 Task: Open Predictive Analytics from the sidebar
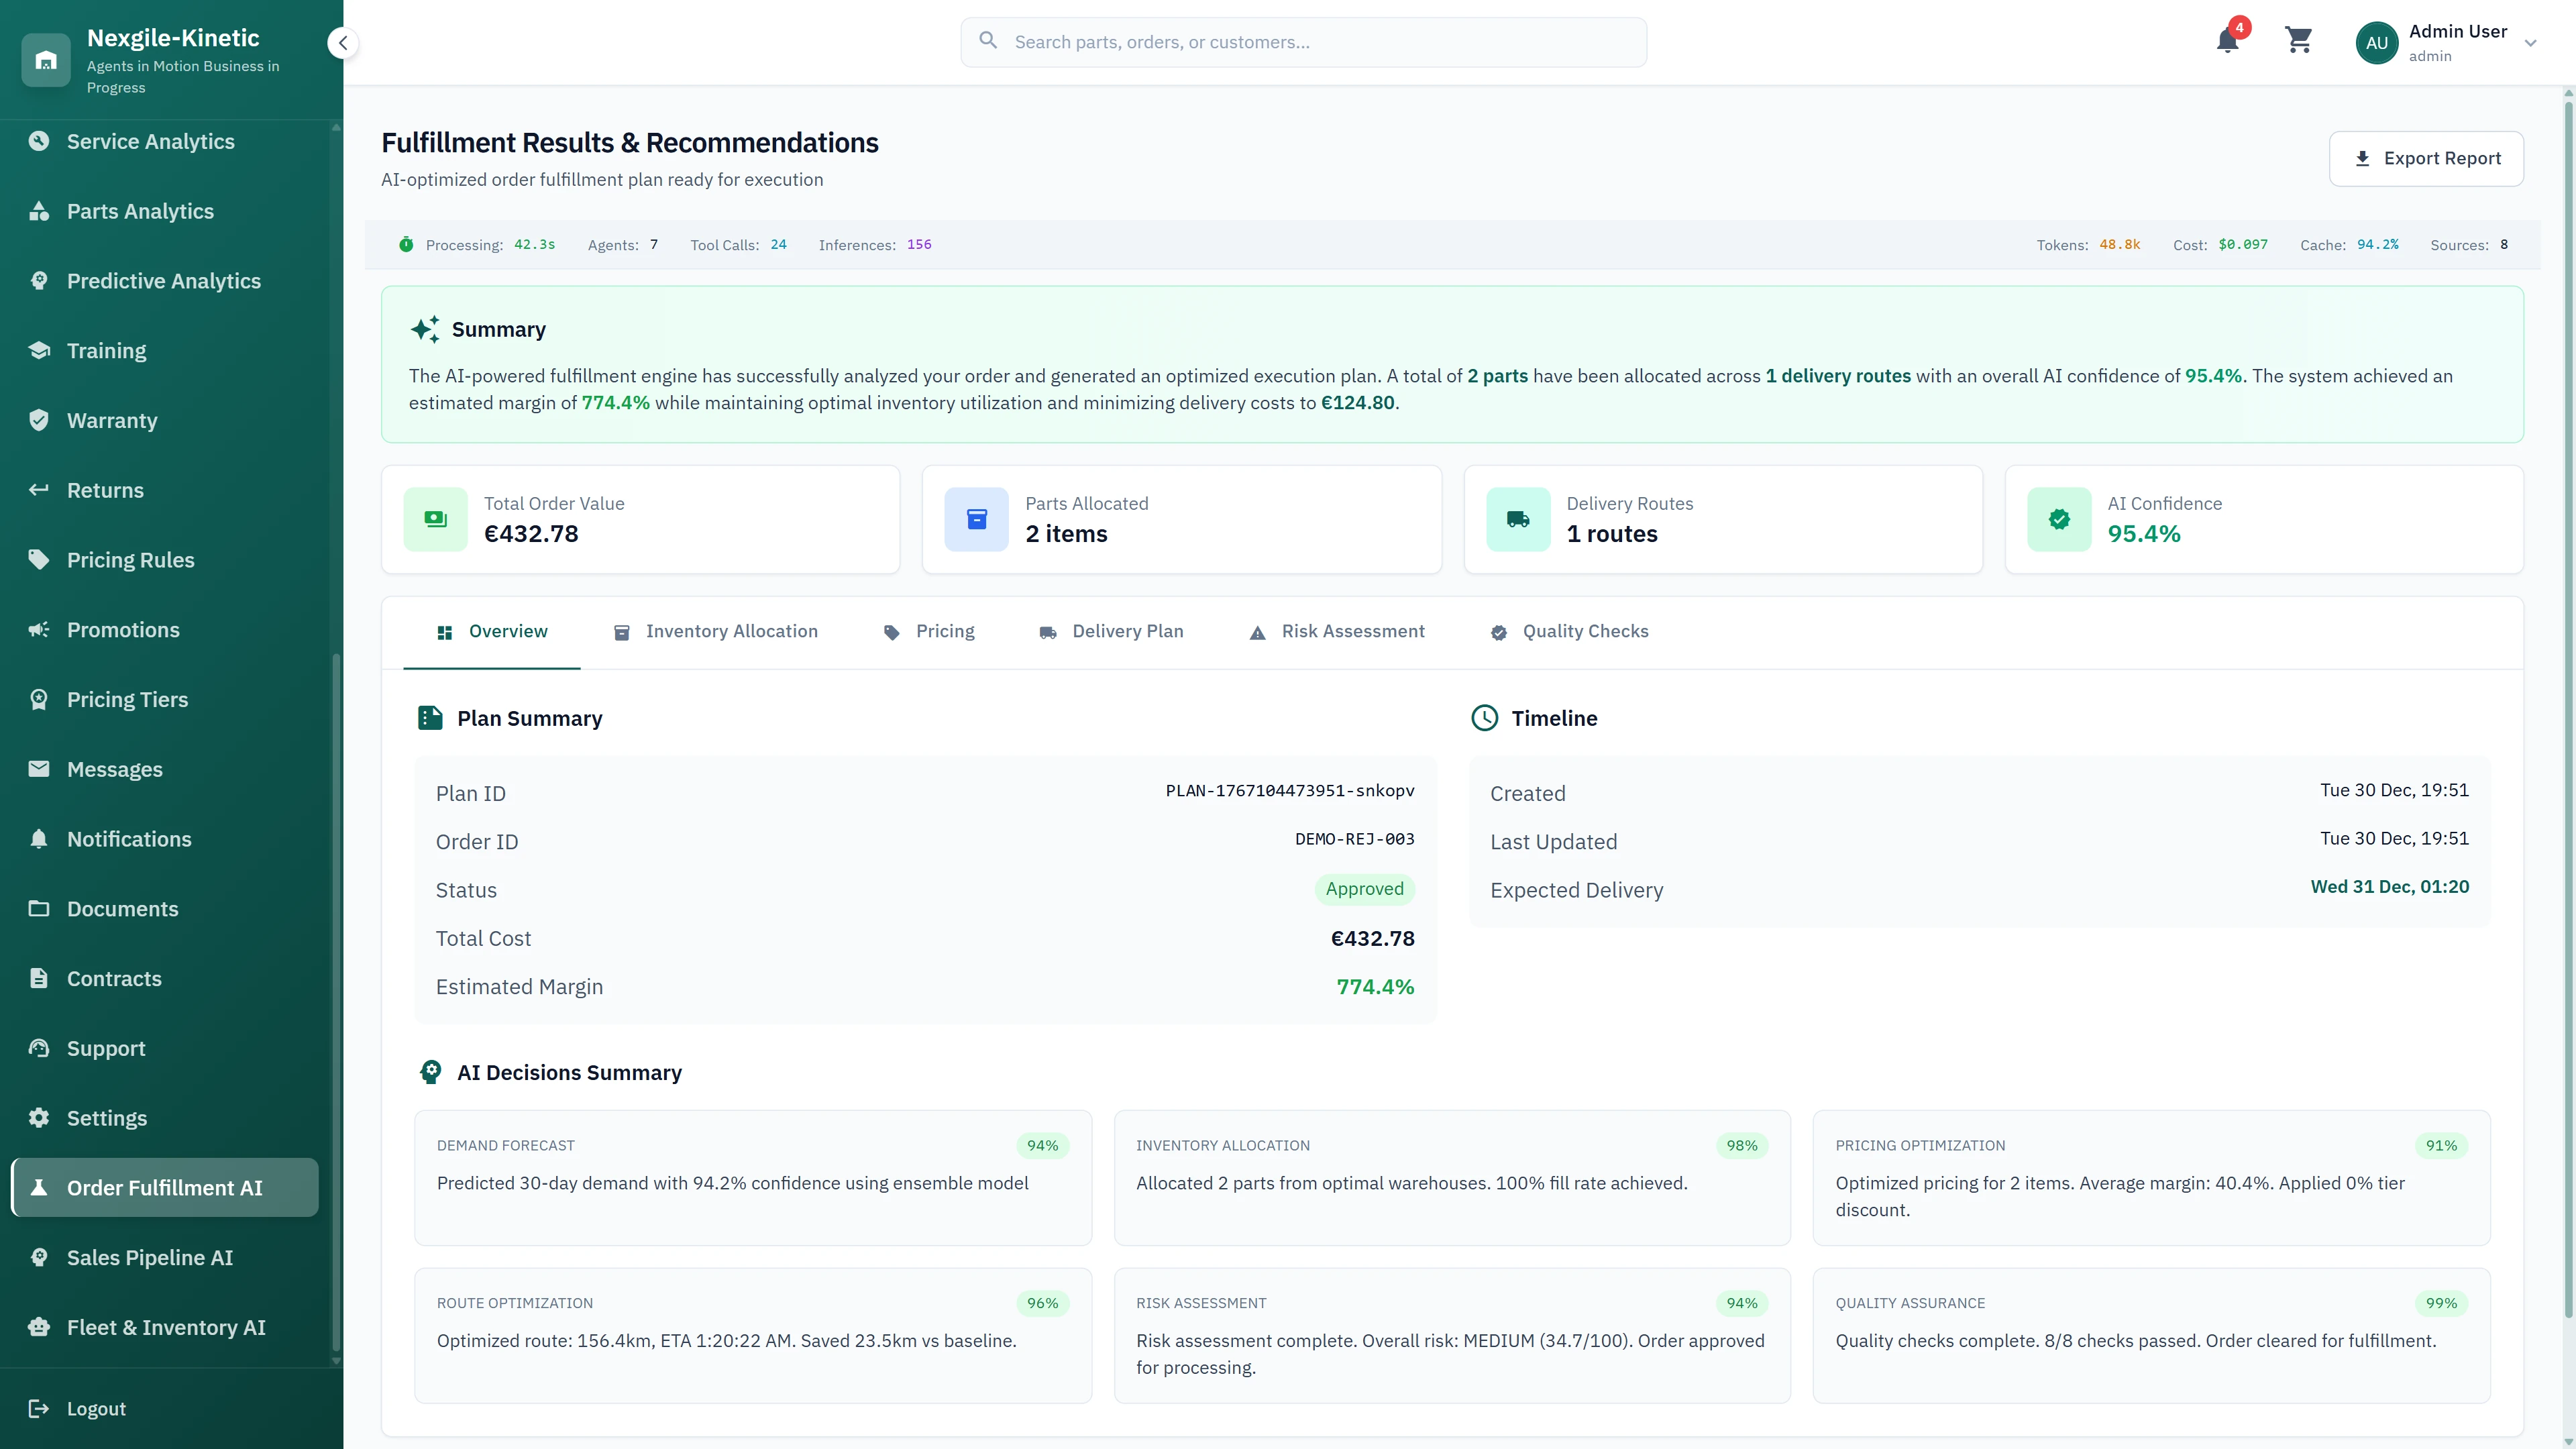point(163,281)
